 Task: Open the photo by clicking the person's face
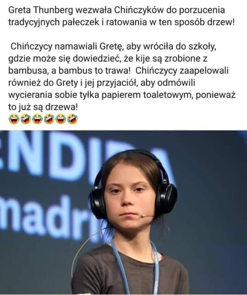pos(130,194)
